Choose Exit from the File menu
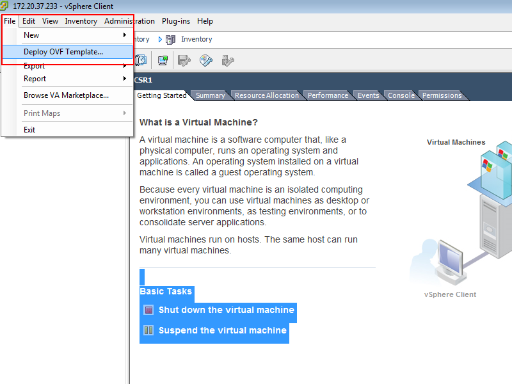 coord(67,130)
